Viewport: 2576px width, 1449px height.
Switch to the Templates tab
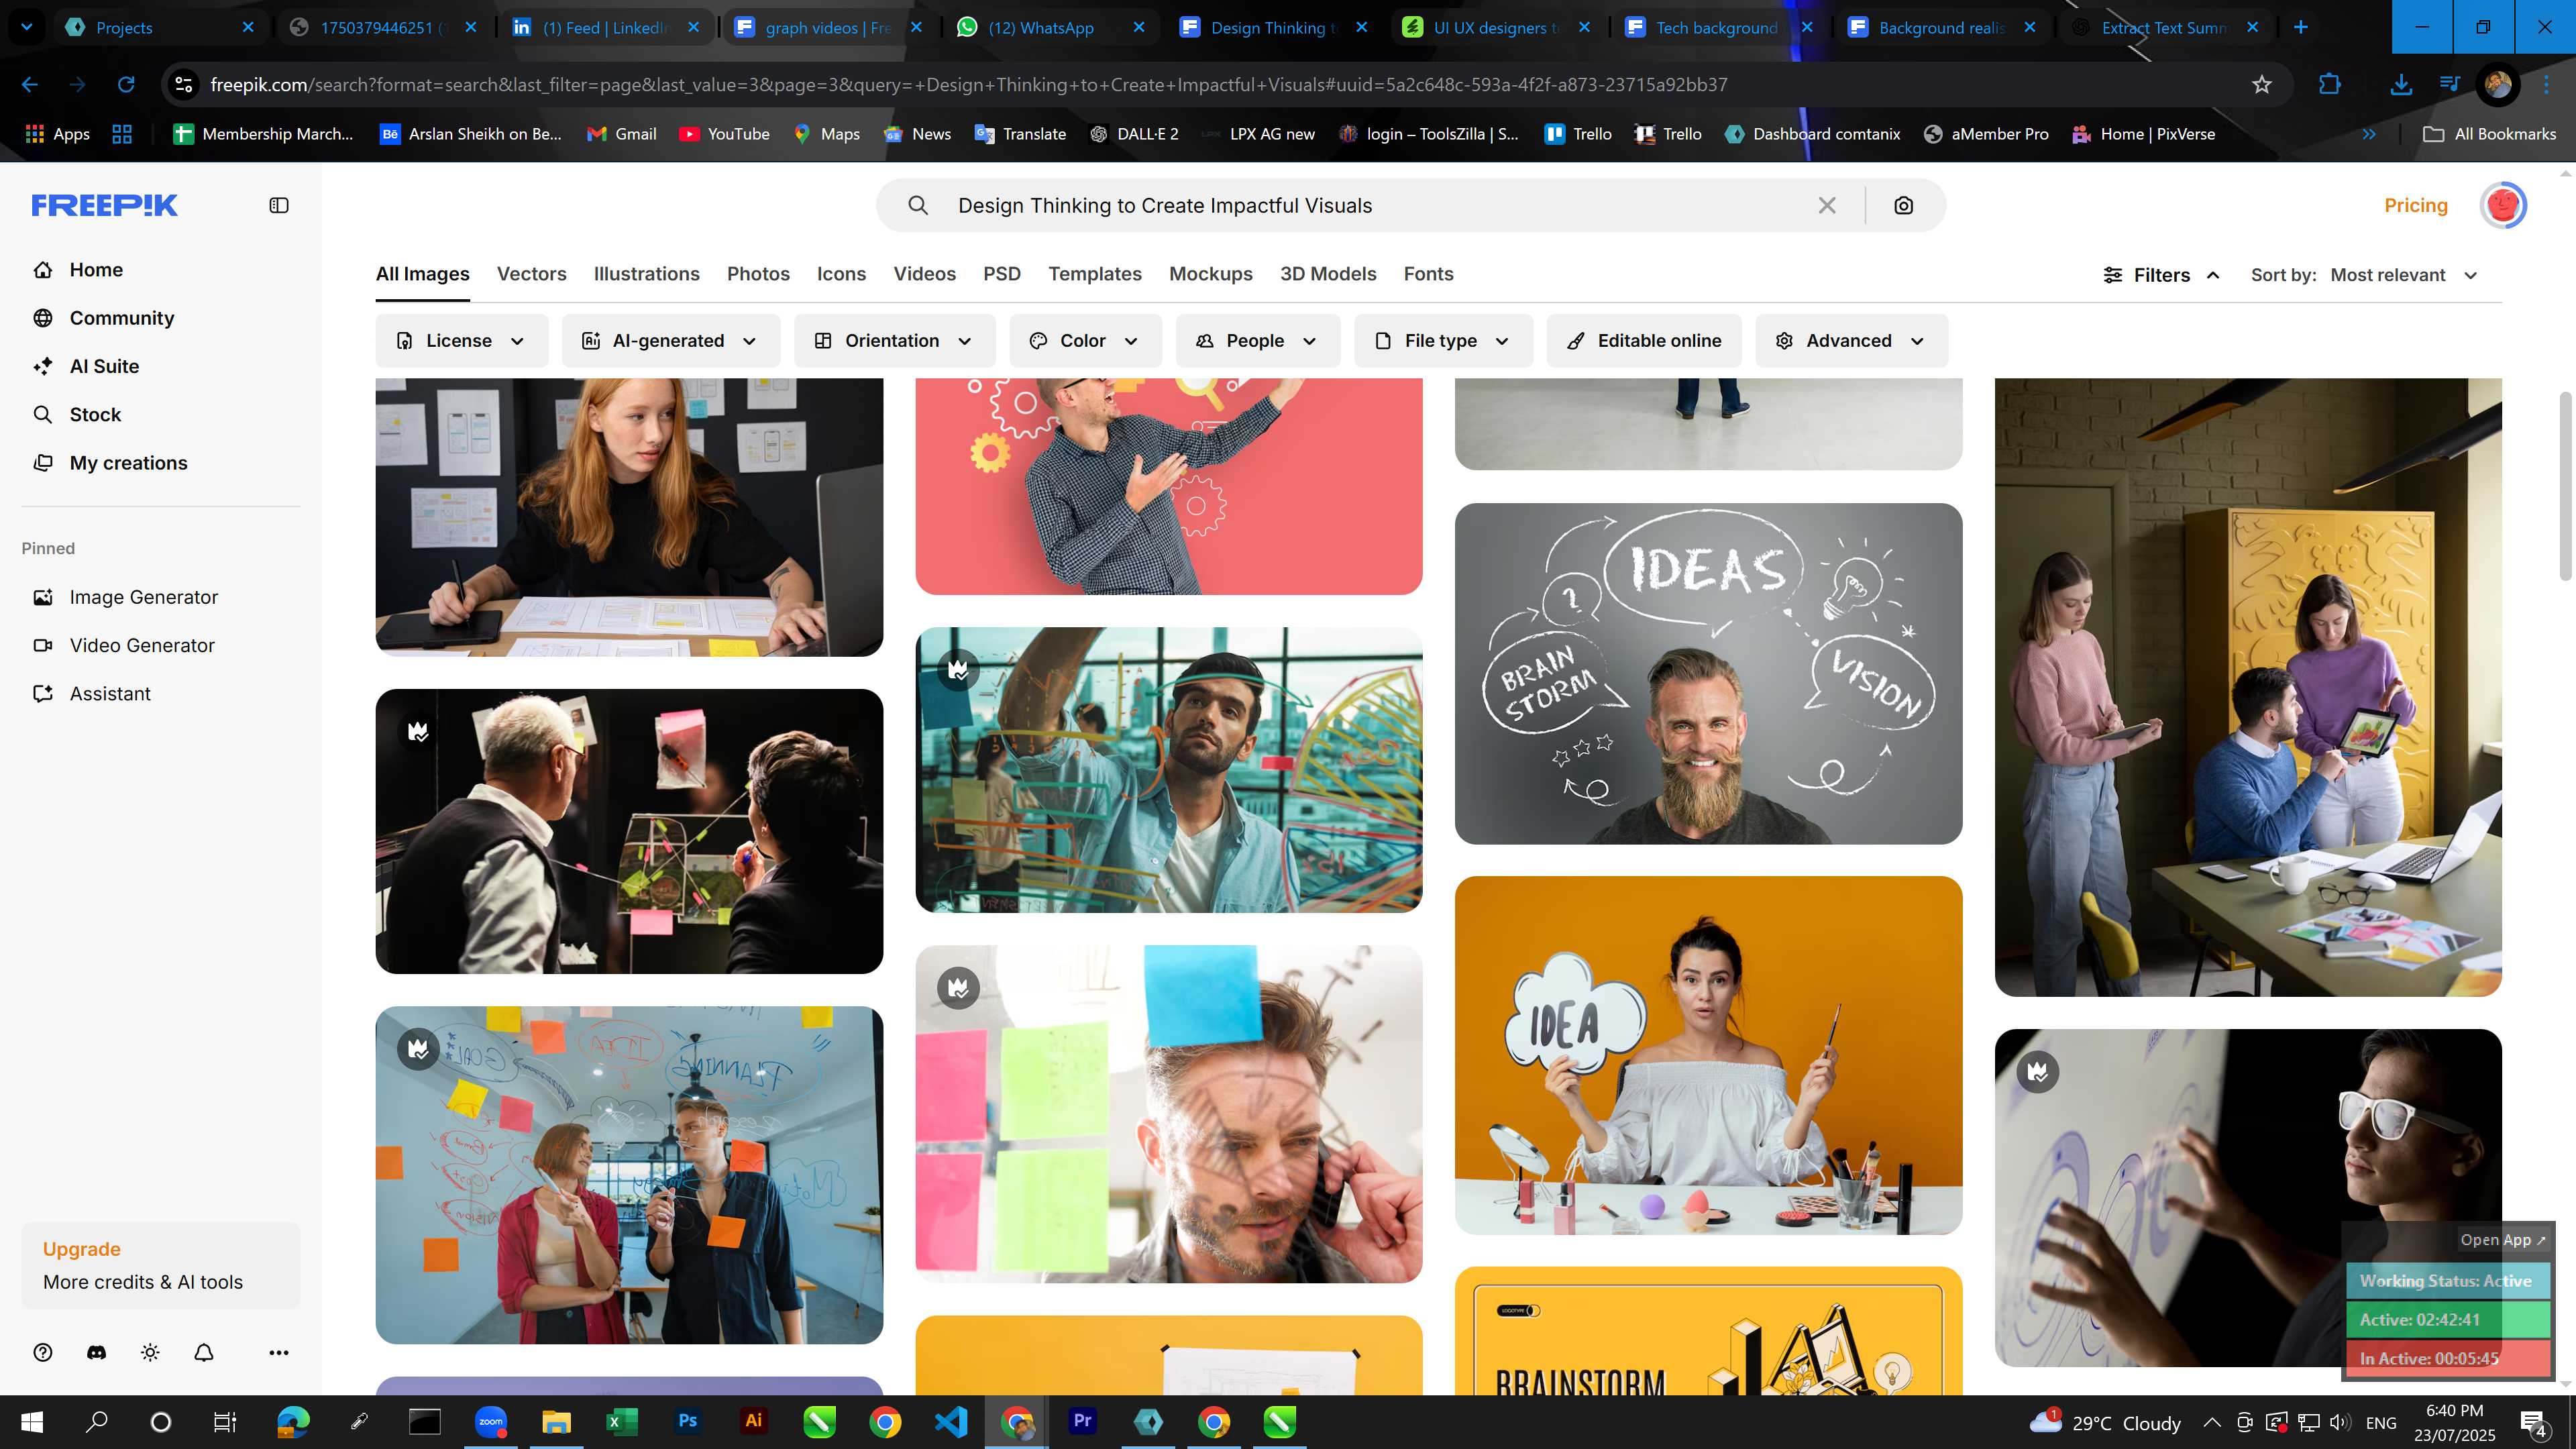tap(1095, 274)
